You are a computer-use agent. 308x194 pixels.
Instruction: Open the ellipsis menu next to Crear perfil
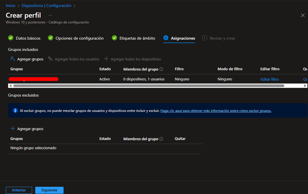pyautogui.click(x=50, y=15)
